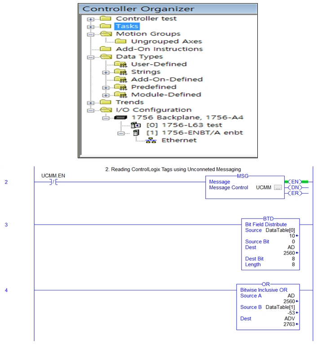Select the Controller test tree item
Screen dimensions: 318x346
coord(146,18)
